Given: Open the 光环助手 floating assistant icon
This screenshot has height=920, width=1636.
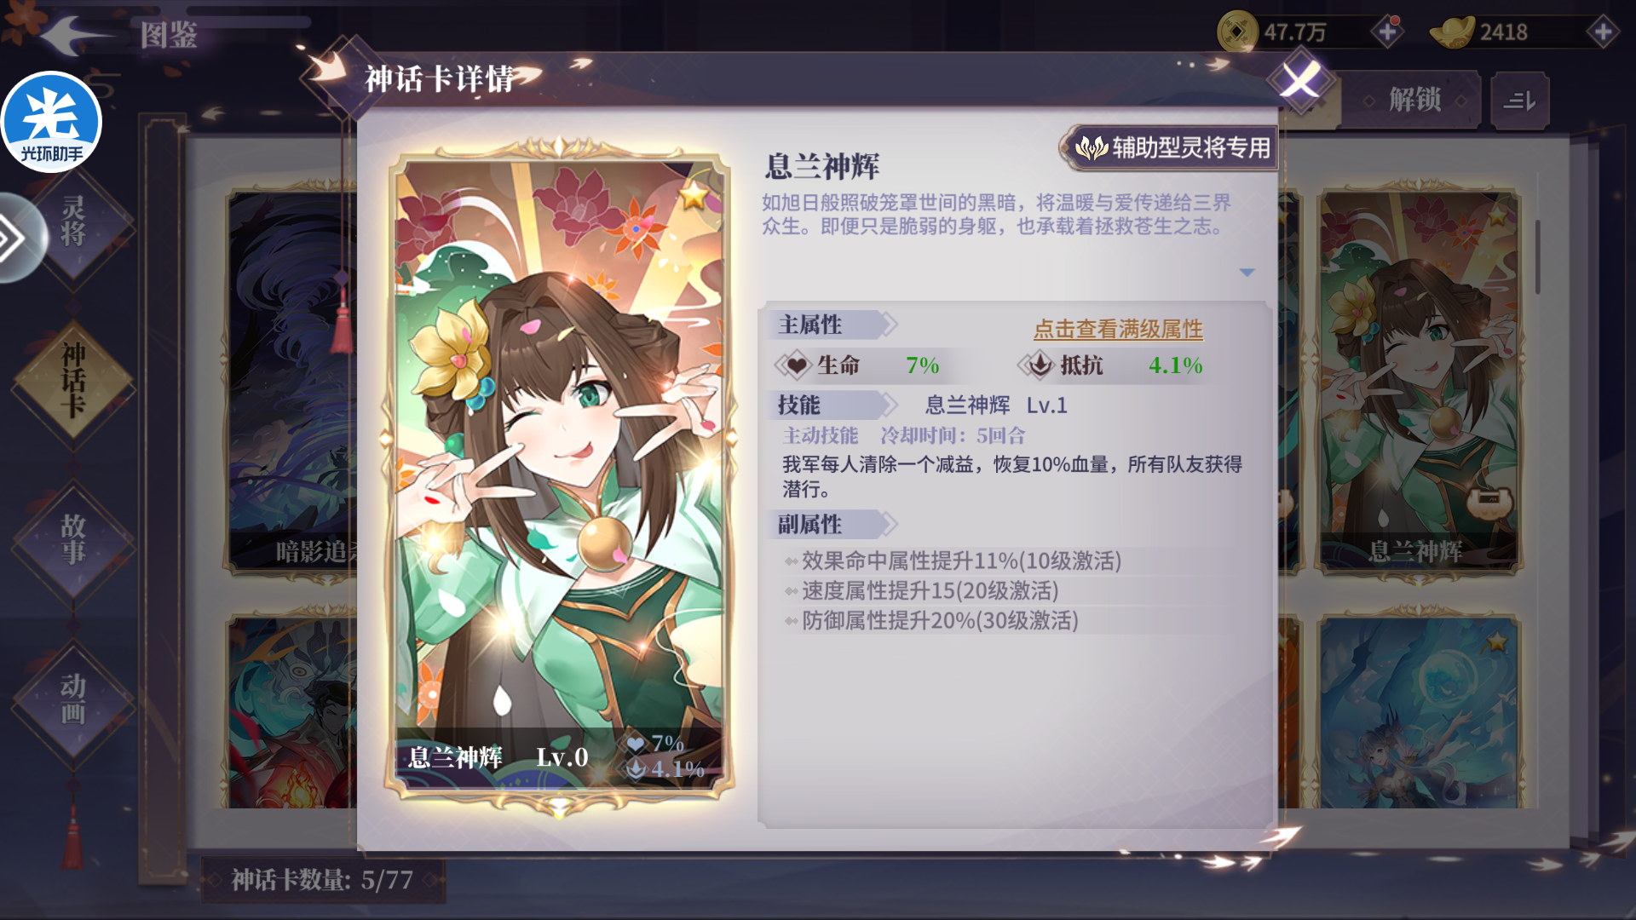Looking at the screenshot, I should click(51, 121).
